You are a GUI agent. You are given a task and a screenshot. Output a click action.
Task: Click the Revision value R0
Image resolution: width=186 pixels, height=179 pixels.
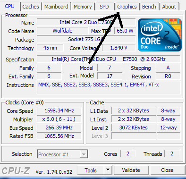pos(168,76)
